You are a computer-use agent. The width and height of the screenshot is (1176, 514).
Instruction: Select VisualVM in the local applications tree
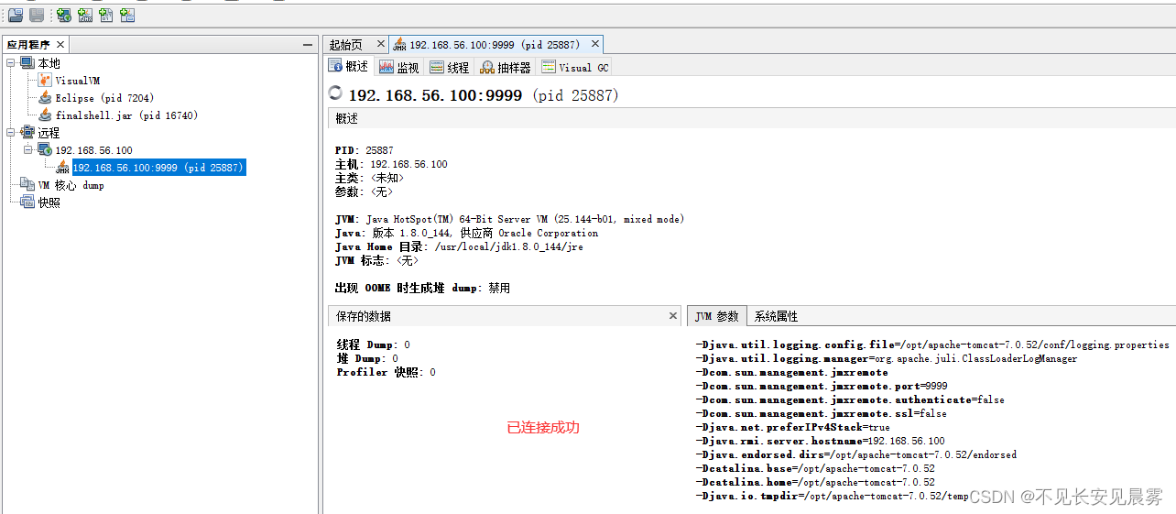point(77,81)
